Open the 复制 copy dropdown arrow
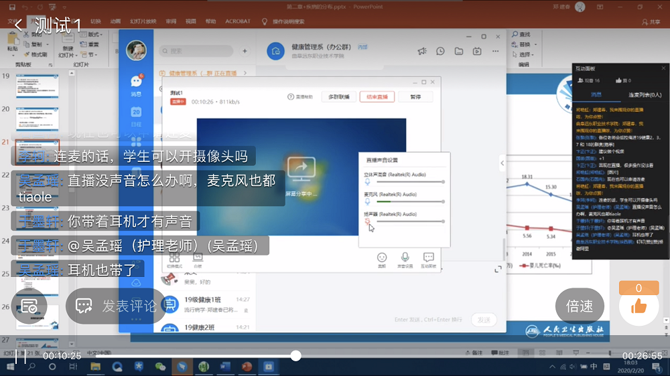The width and height of the screenshot is (670, 376). click(48, 44)
